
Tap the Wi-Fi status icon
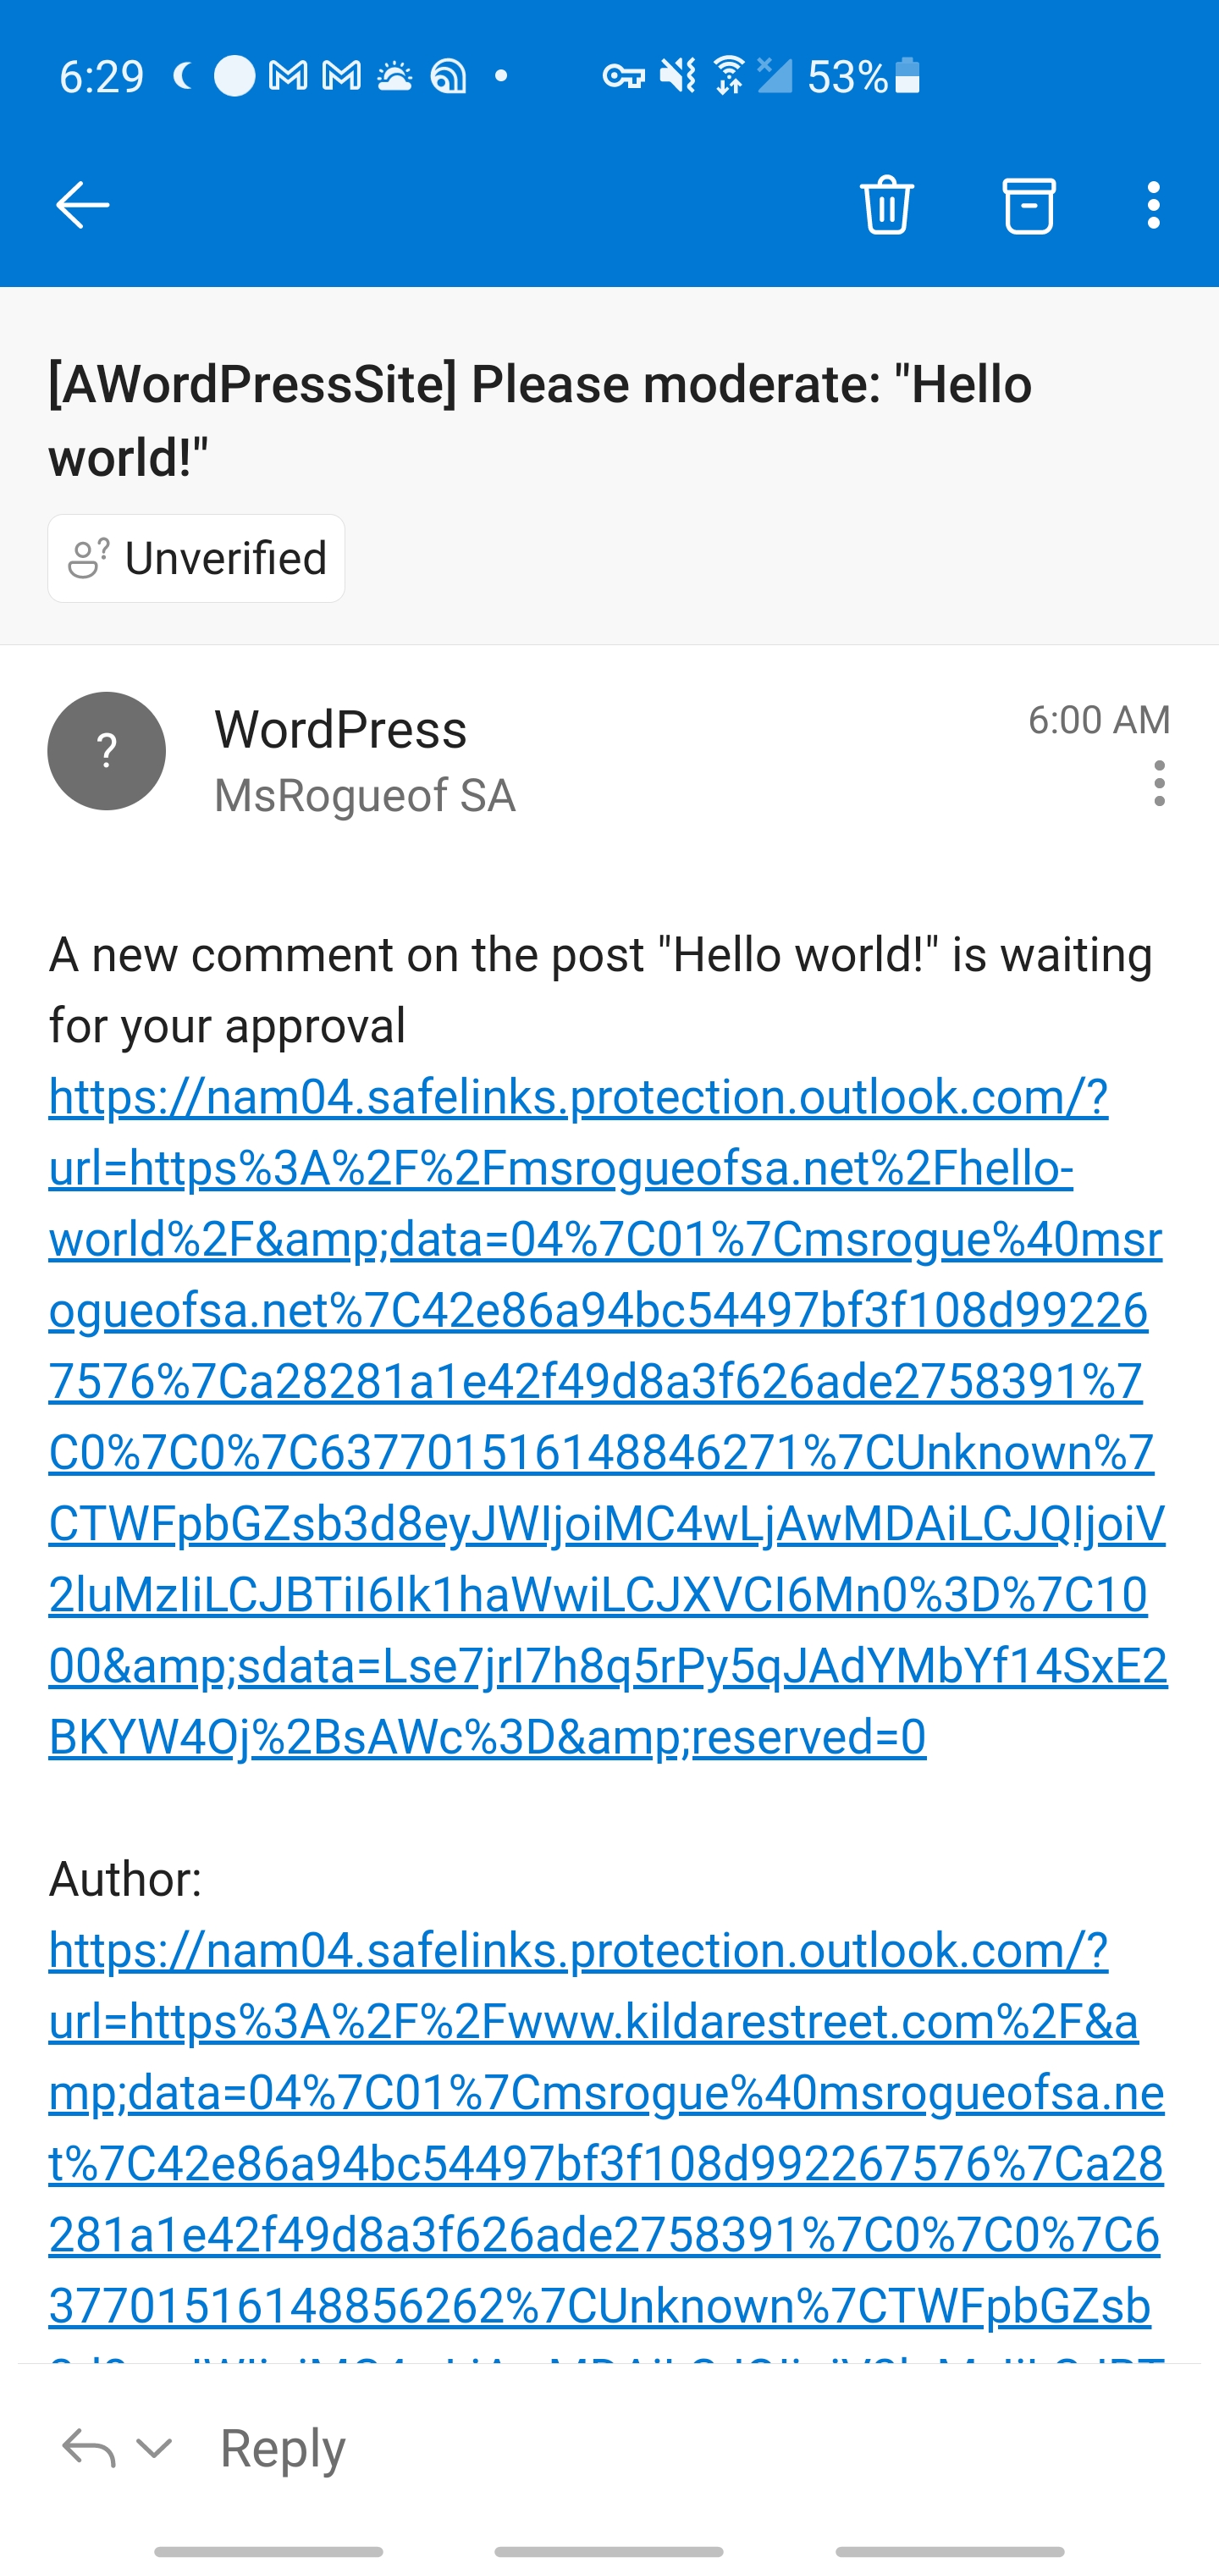pyautogui.click(x=730, y=76)
